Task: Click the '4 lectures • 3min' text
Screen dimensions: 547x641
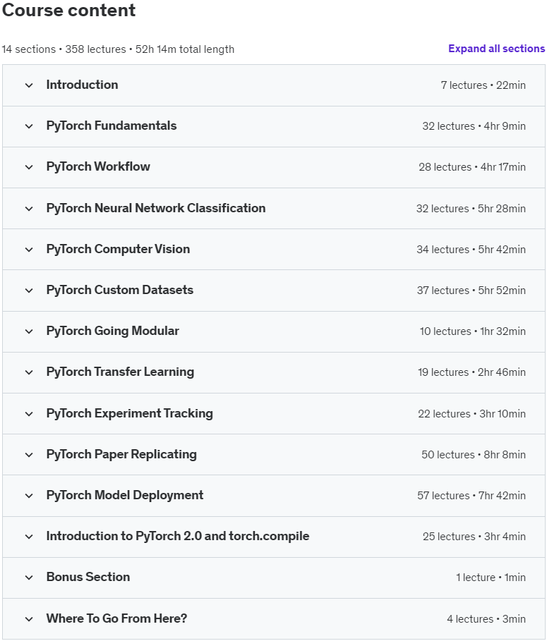Action: [x=486, y=619]
